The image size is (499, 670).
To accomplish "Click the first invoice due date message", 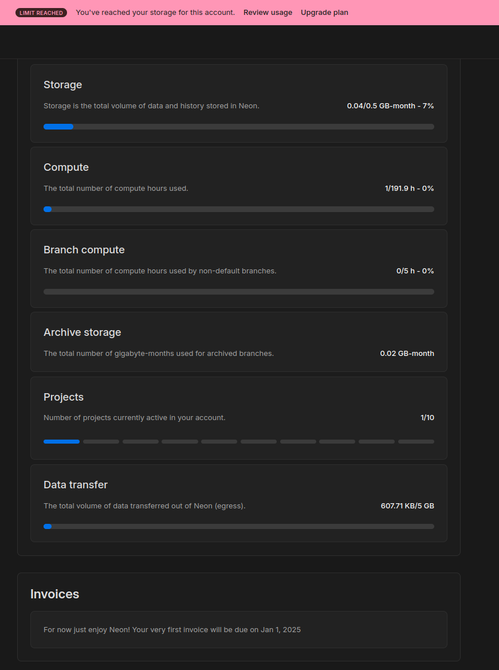I will 172,630.
